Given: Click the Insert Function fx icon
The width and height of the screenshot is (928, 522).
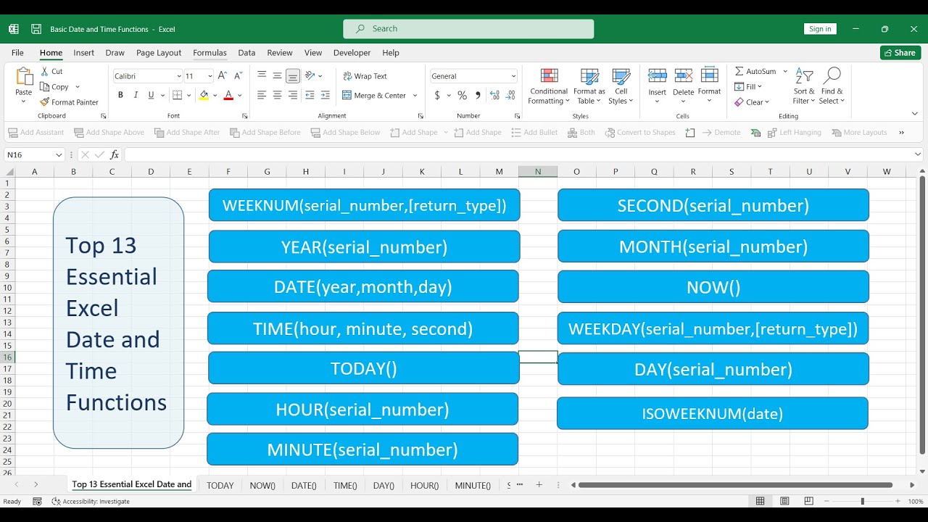Looking at the screenshot, I should pos(115,154).
